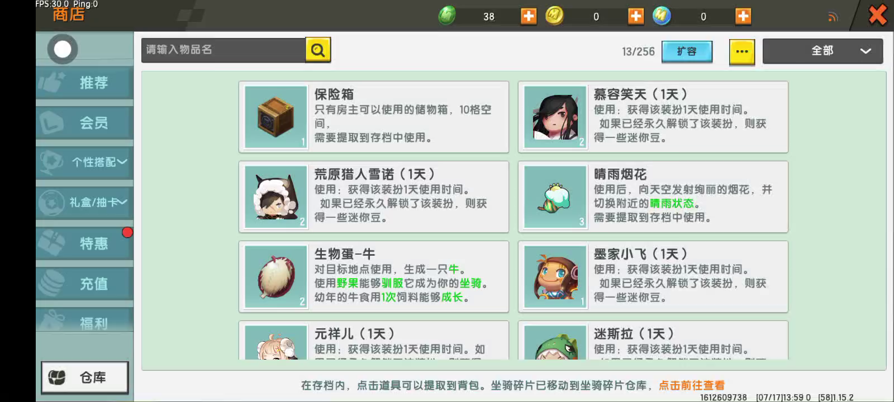Open the yellow three-dots more options
This screenshot has width=894, height=402.
[x=742, y=51]
